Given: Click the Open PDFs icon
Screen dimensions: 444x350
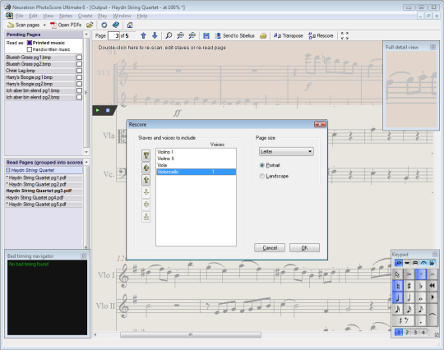Looking at the screenshot, I should click(53, 25).
